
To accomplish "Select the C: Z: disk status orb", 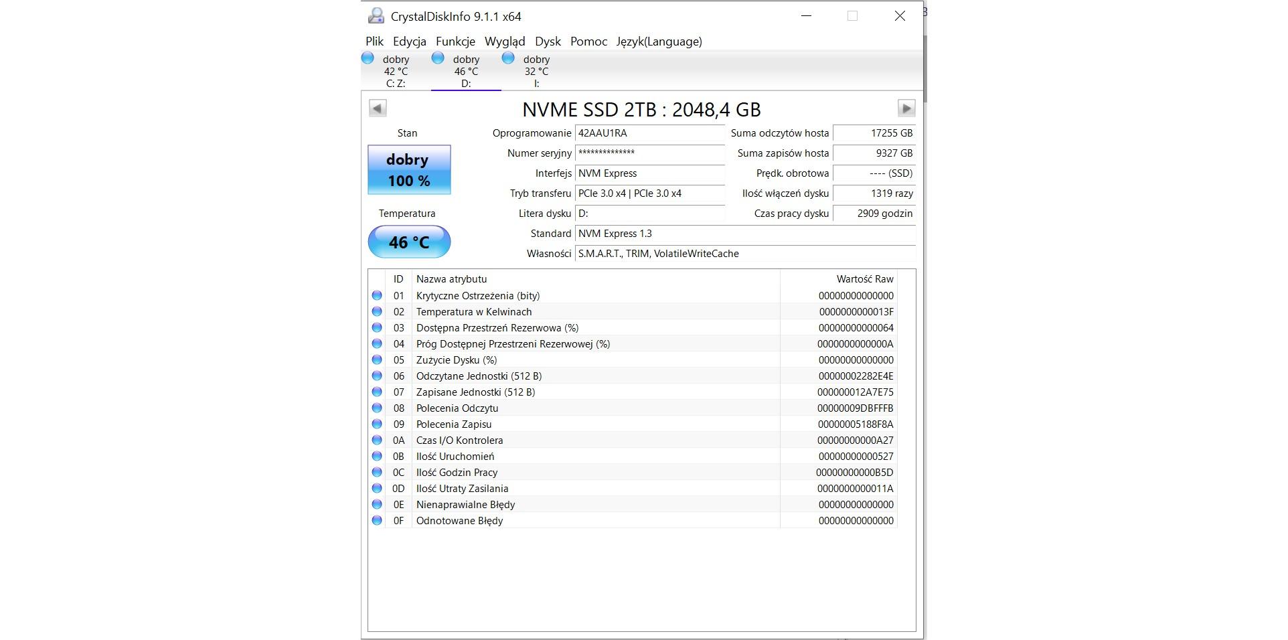I will 368,58.
